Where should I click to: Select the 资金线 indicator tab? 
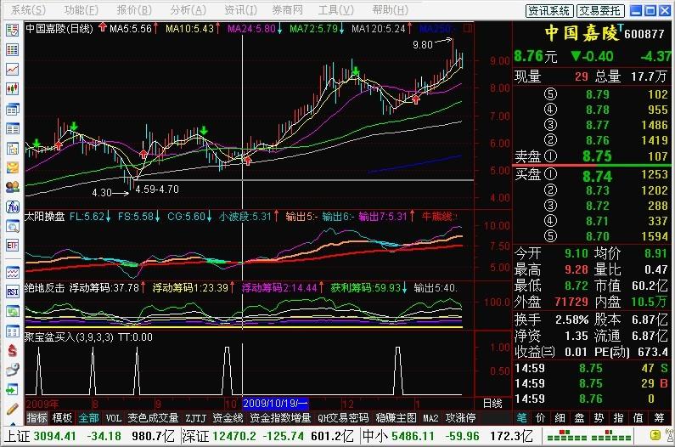coord(228,418)
